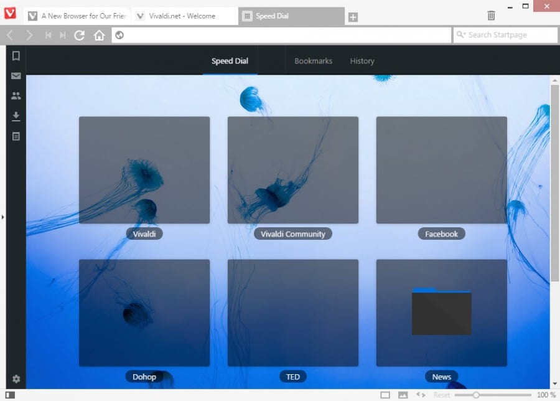The image size is (560, 401).
Task: Toggle the page actions control
Action: click(419, 394)
